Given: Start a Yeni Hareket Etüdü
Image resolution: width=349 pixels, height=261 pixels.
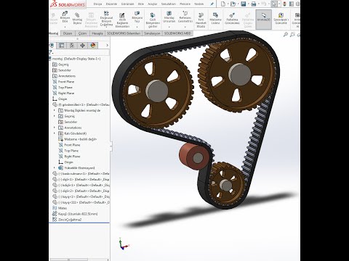Looking at the screenshot, I should pyautogui.click(x=201, y=20).
